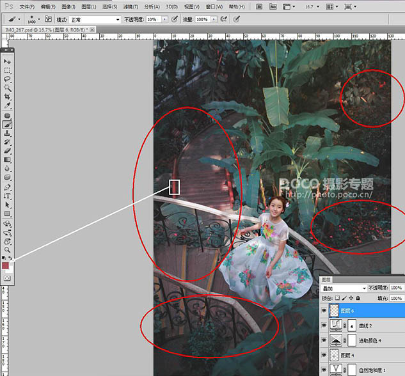Image resolution: width=405 pixels, height=376 pixels.
Task: Hide layer 图层 4
Action: tap(324, 355)
